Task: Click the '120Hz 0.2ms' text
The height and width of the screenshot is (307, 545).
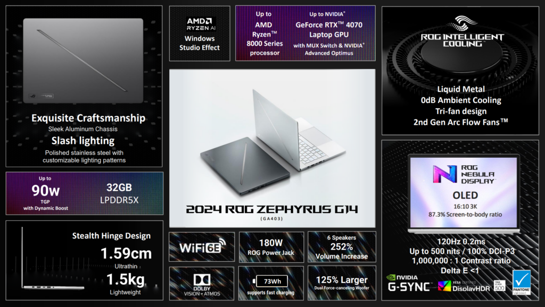Action: pos(461,242)
